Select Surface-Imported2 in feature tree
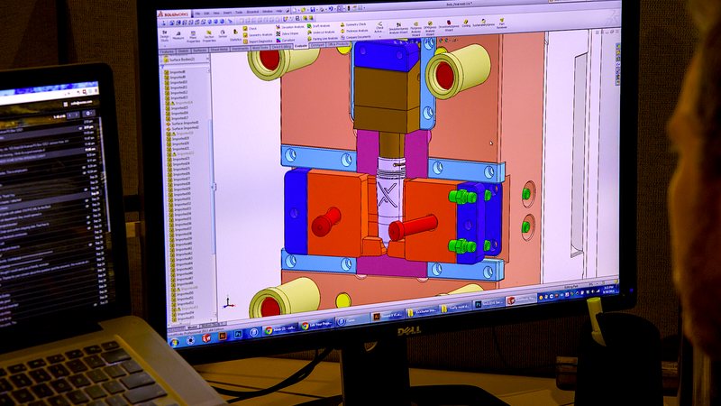 tap(184, 128)
